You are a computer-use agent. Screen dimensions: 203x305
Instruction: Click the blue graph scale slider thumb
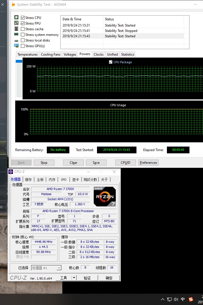[x=19, y=61]
